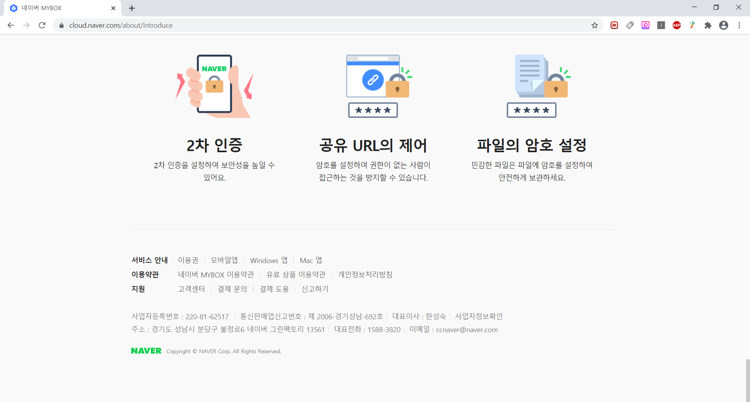Image resolution: width=750 pixels, height=402 pixels.
Task: Open the Mac 앱 link
Action: click(x=311, y=260)
